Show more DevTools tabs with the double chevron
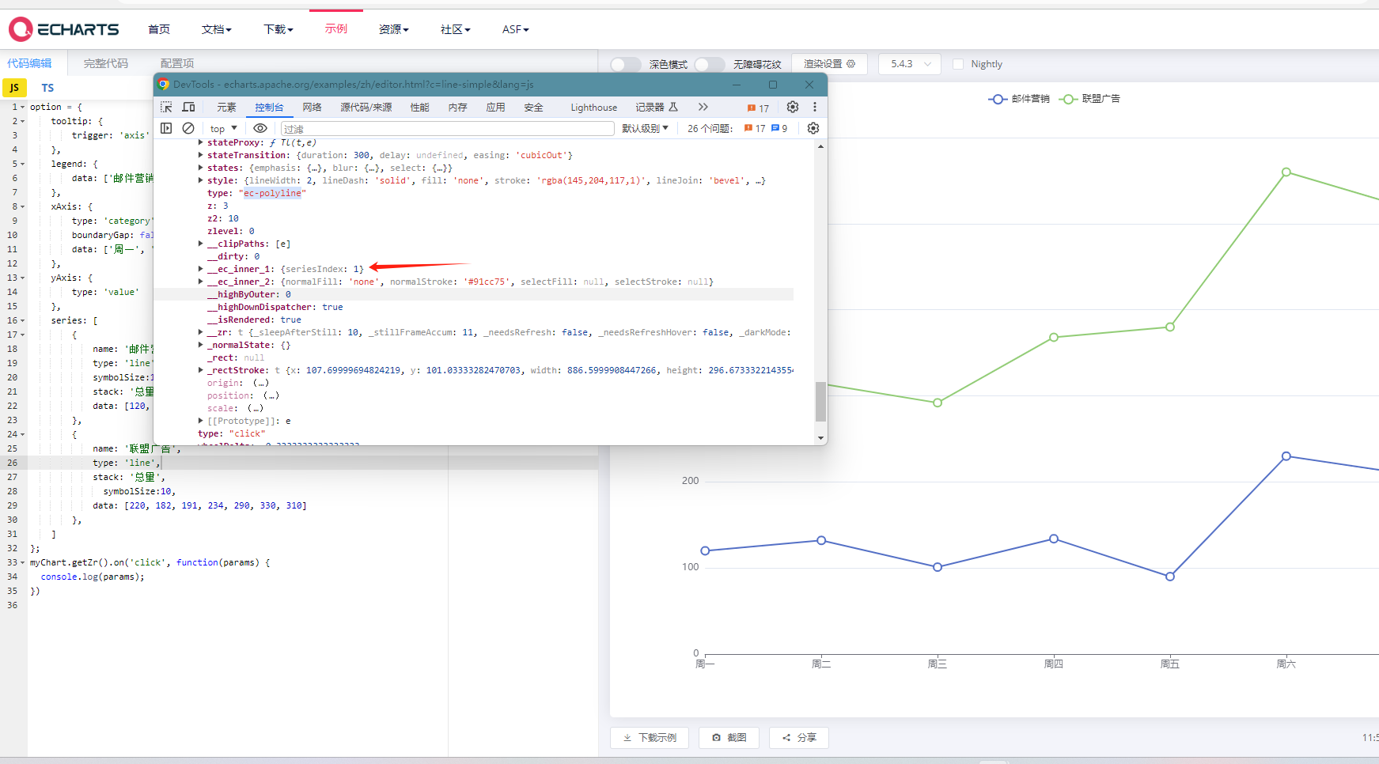 click(703, 107)
